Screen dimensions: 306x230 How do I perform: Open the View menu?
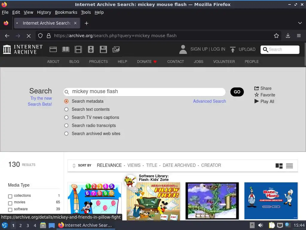pos(28,12)
